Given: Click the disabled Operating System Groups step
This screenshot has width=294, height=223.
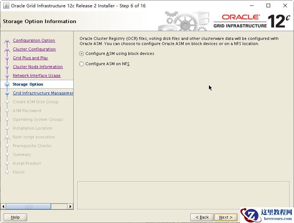Looking at the screenshot, I should [x=38, y=119].
